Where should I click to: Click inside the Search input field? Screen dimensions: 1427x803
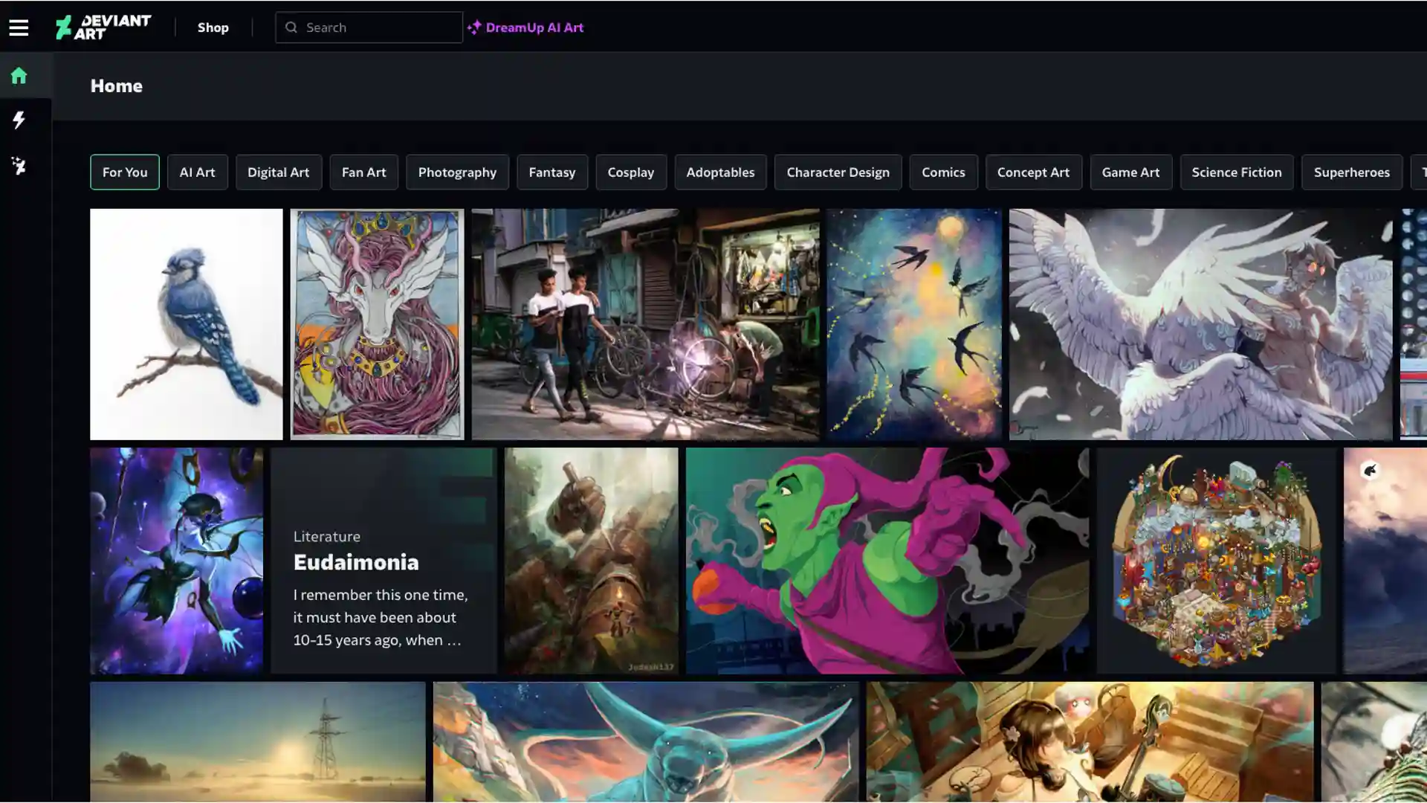[x=379, y=28]
